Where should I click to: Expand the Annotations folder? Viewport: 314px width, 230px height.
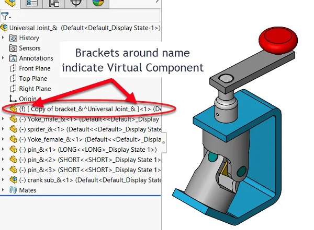click(4, 58)
